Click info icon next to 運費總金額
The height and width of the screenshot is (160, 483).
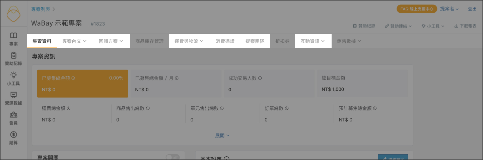click(x=68, y=108)
